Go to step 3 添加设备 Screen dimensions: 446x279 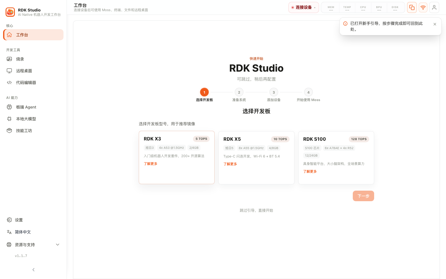pos(274,95)
